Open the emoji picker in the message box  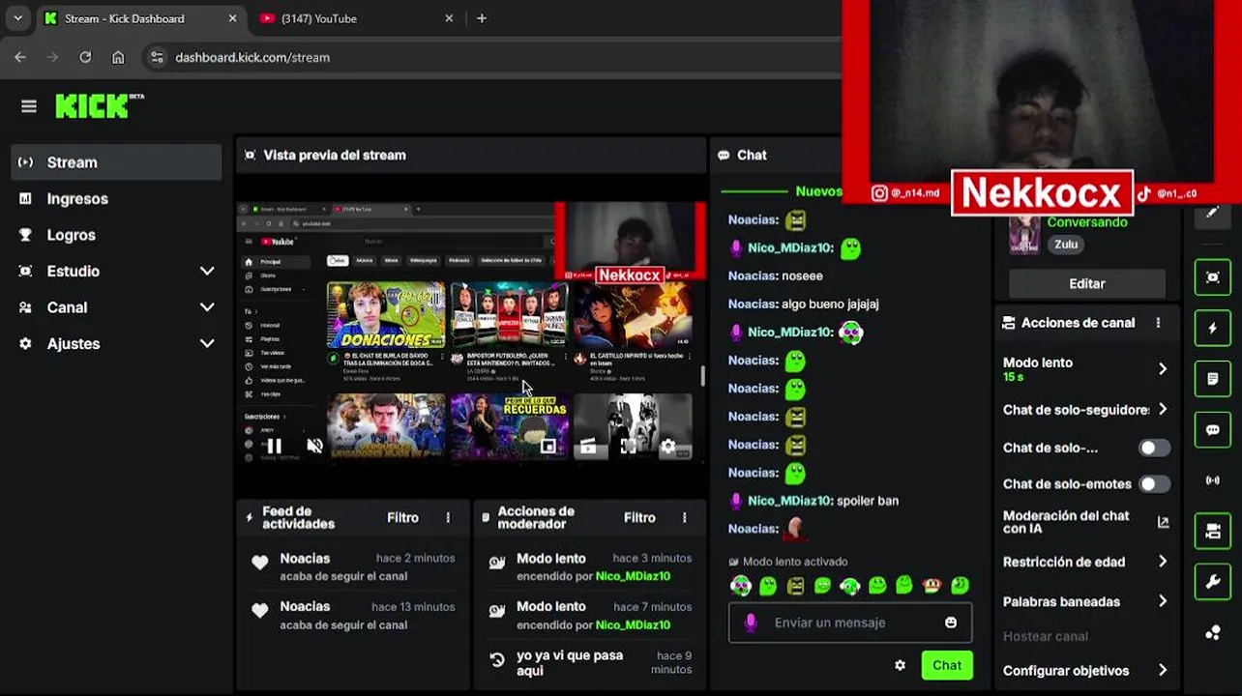(x=951, y=623)
